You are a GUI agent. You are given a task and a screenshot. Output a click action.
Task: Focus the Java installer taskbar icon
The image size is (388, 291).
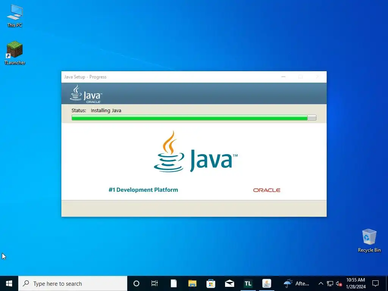pyautogui.click(x=266, y=283)
